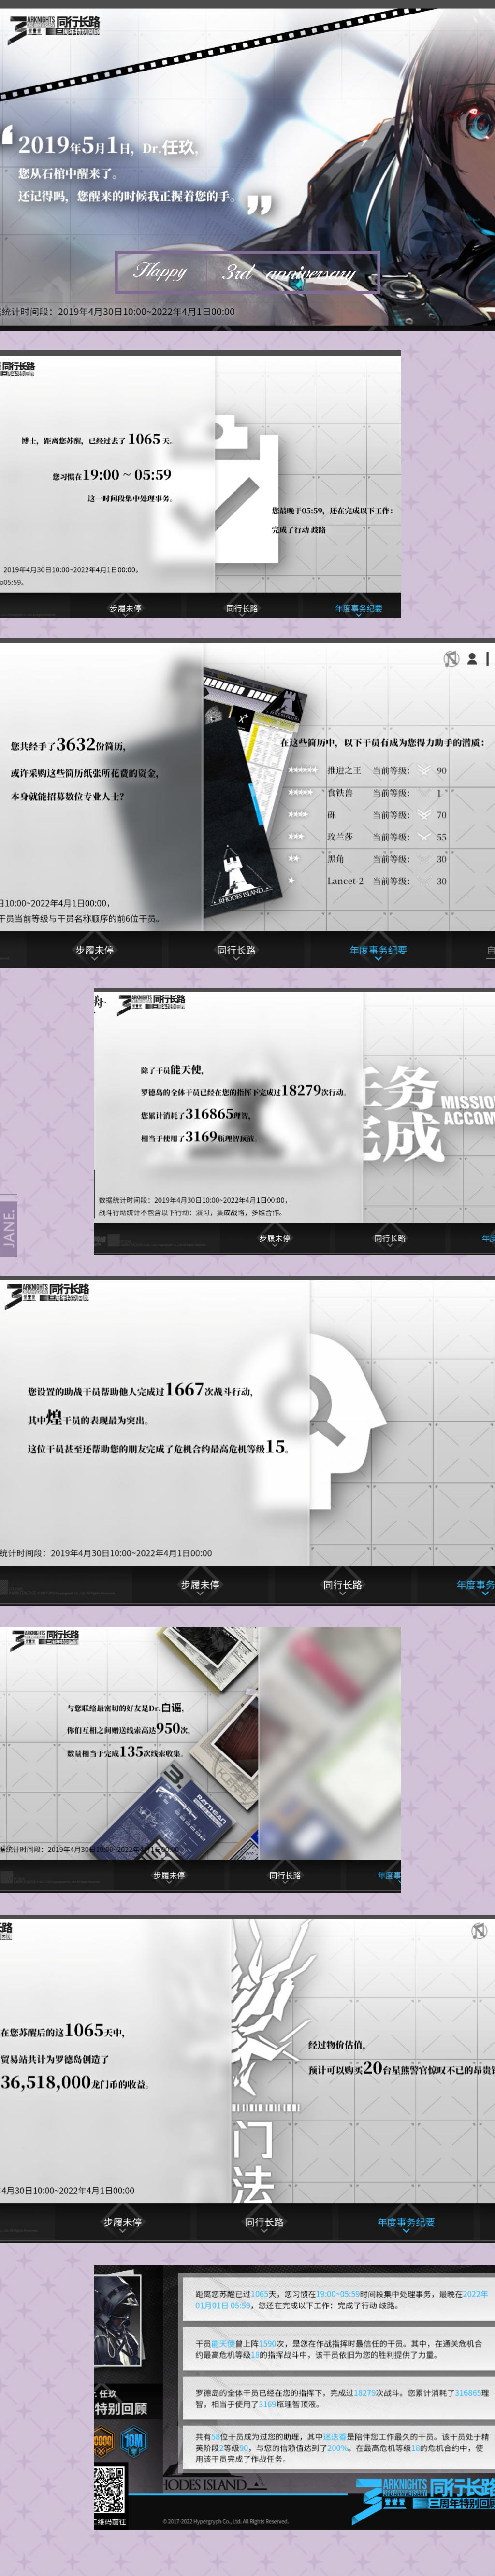Image resolution: width=495 pixels, height=2576 pixels.
Task: Click the Arknights logo above the 1065天 text
Action: click(x=18, y=369)
